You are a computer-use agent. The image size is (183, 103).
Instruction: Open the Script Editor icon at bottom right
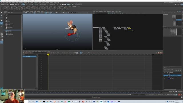[x=182, y=97]
